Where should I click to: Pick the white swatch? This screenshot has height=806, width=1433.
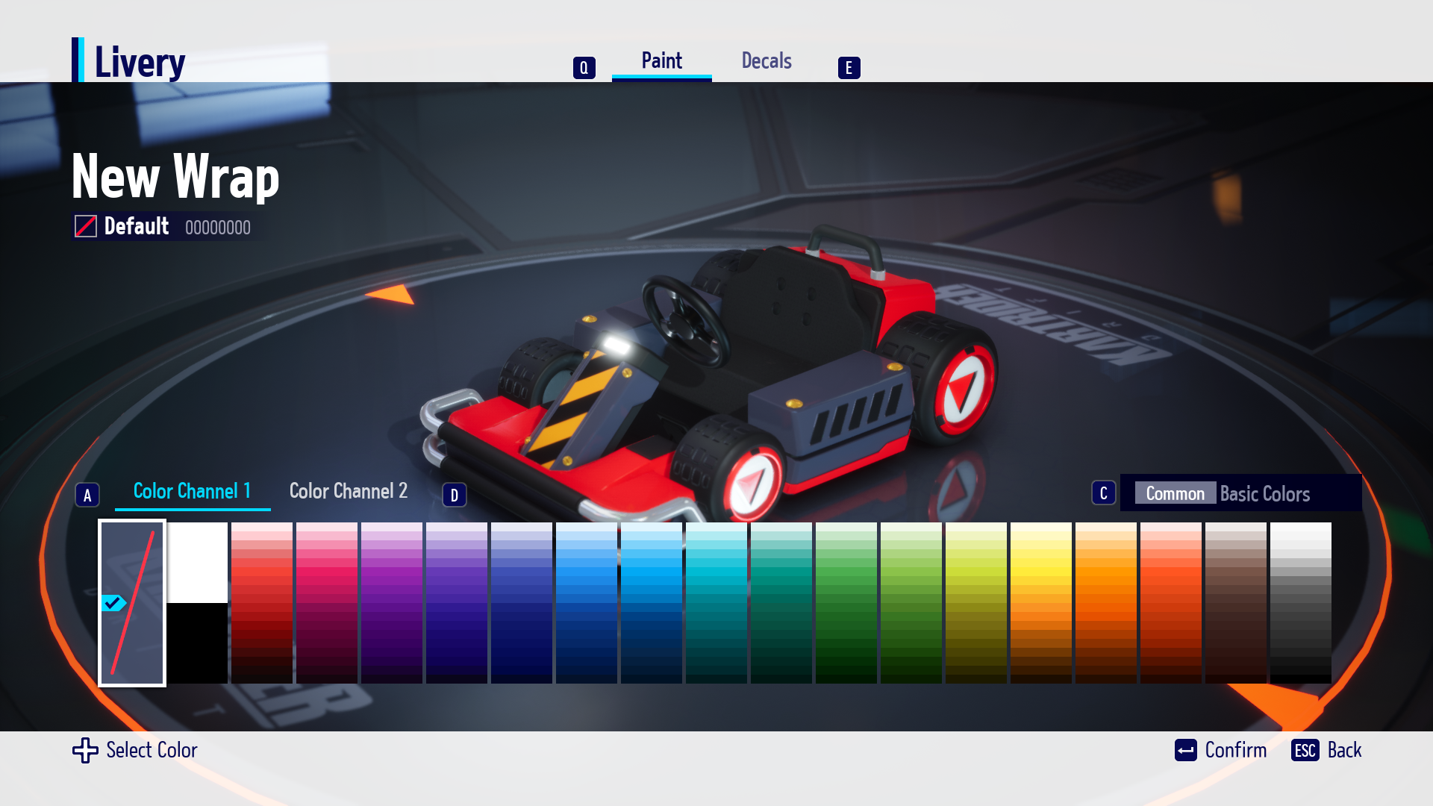197,562
